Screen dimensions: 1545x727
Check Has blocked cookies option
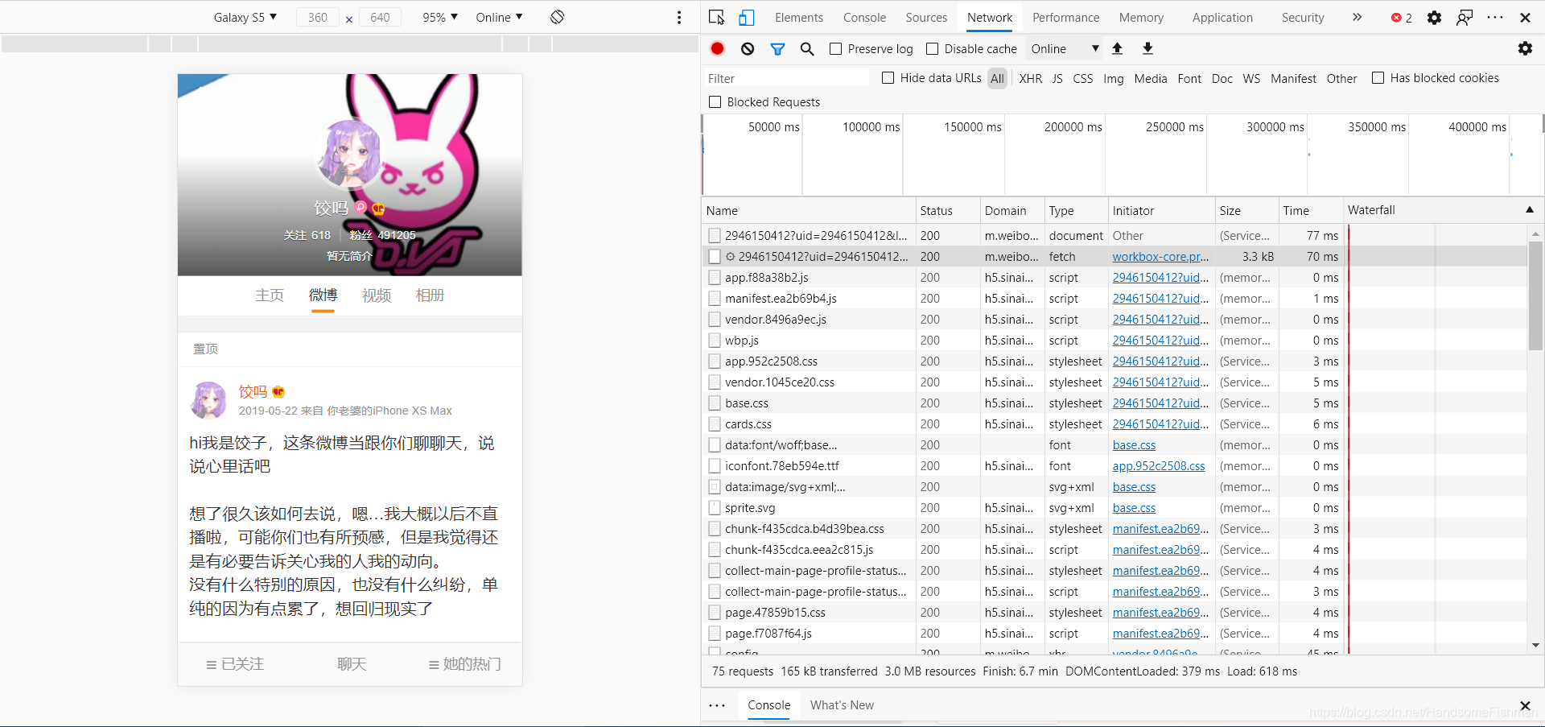pyautogui.click(x=1378, y=78)
